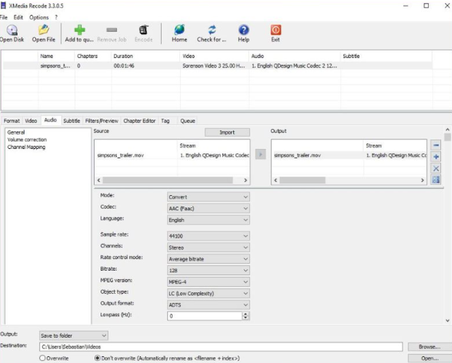Switch to the Filters/Preview tab
Image resolution: width=452 pixels, height=363 pixels.
click(101, 121)
